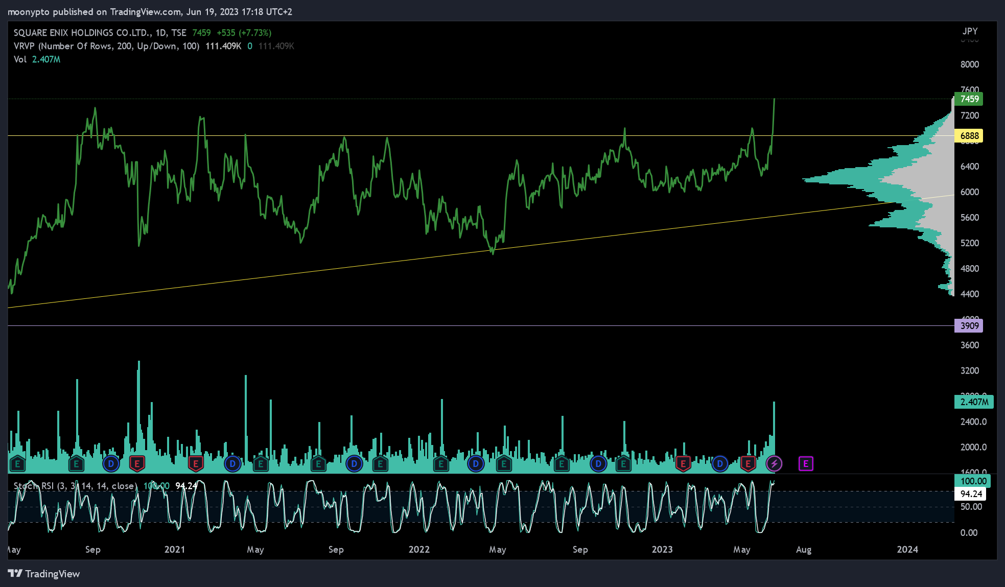Open the earnings marker for August 2020
The image size is (1005, 587).
pos(76,464)
